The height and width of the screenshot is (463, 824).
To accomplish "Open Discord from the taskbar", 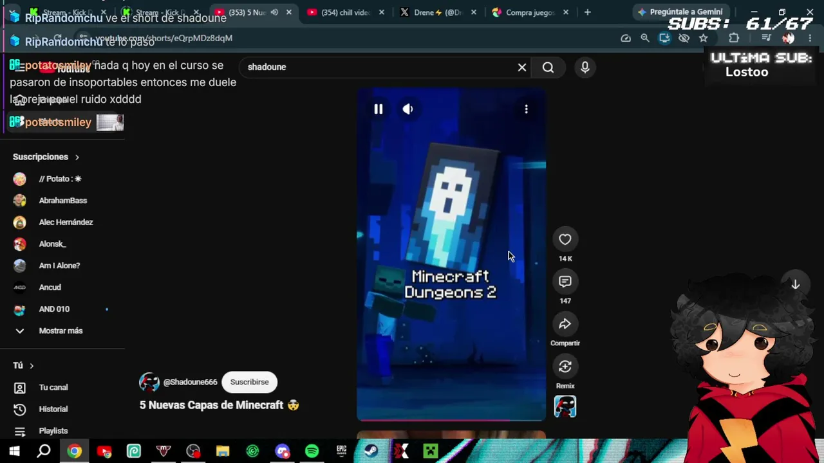I will point(282,451).
